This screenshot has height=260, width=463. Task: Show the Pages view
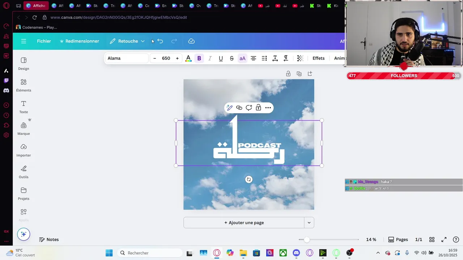[x=398, y=239]
